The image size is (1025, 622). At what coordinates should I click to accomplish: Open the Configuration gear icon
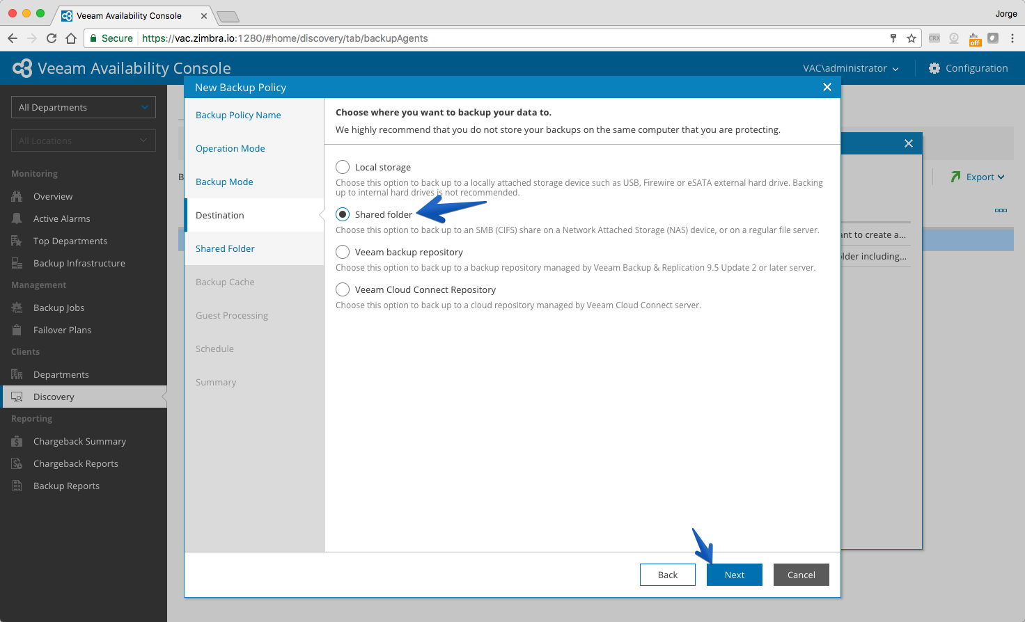(x=934, y=68)
